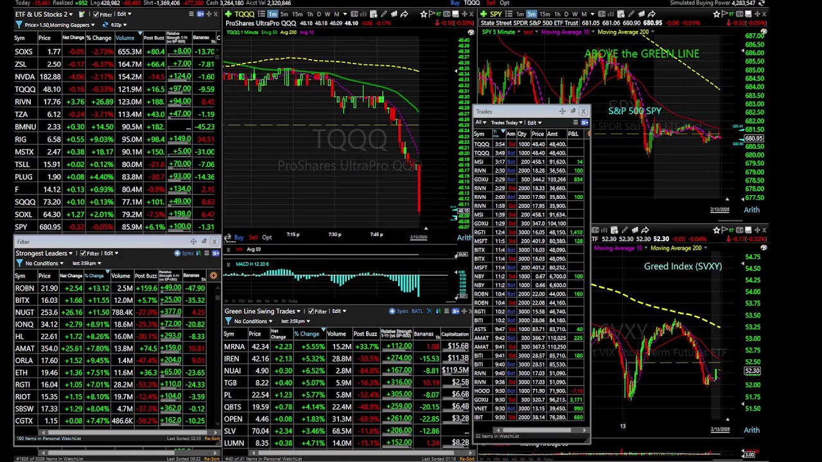
Task: Click the share arrow icon on SPY chart
Action: pyautogui.click(x=651, y=14)
